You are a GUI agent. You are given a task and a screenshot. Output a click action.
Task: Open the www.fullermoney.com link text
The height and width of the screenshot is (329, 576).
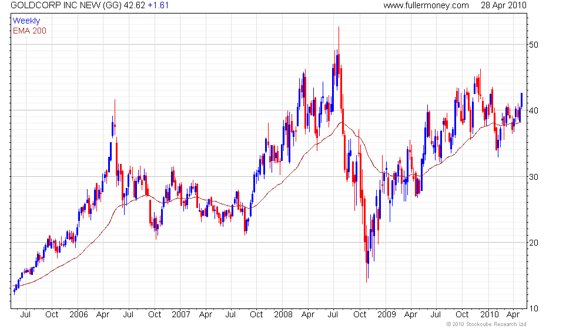point(426,5)
